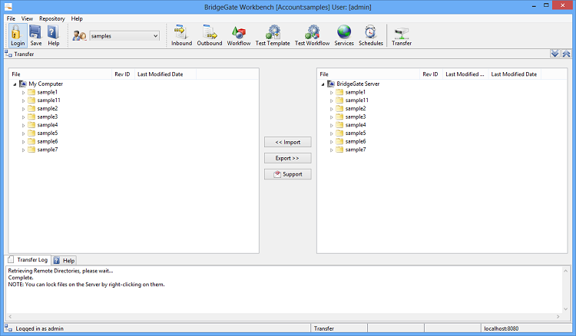Sort by Last Modified Date in left panel

pos(165,74)
